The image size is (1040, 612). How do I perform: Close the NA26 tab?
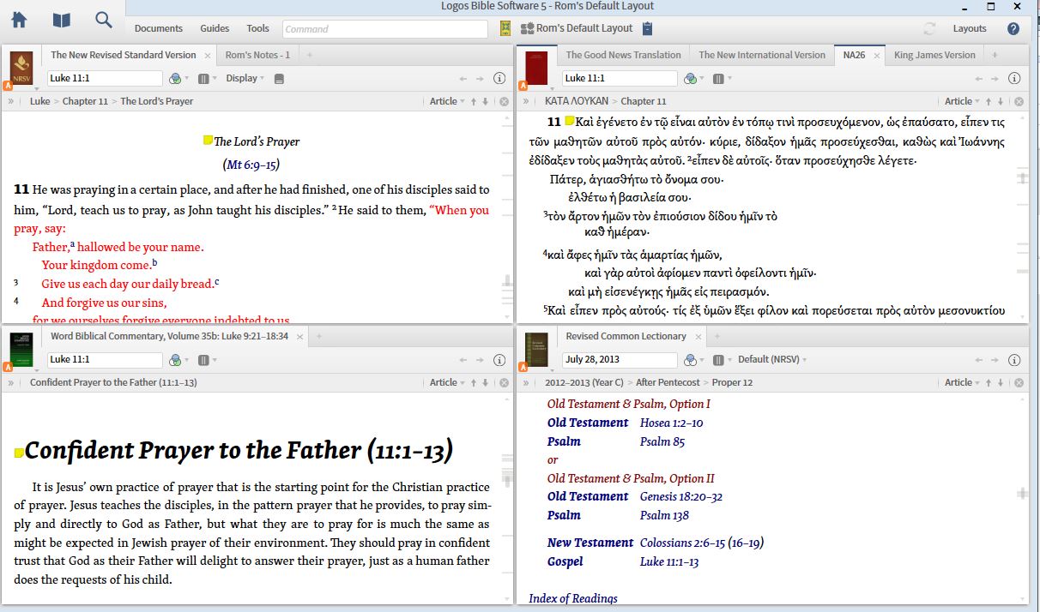(x=877, y=56)
